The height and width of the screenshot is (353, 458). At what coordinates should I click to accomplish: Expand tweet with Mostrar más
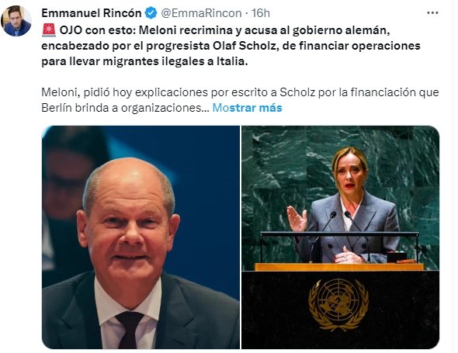click(x=247, y=108)
